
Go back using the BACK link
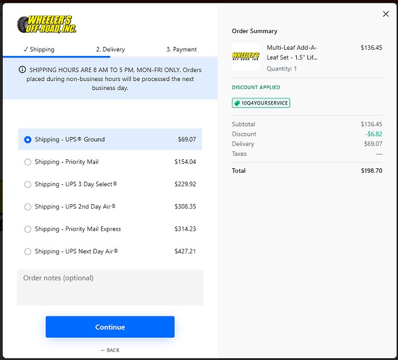pyautogui.click(x=110, y=350)
